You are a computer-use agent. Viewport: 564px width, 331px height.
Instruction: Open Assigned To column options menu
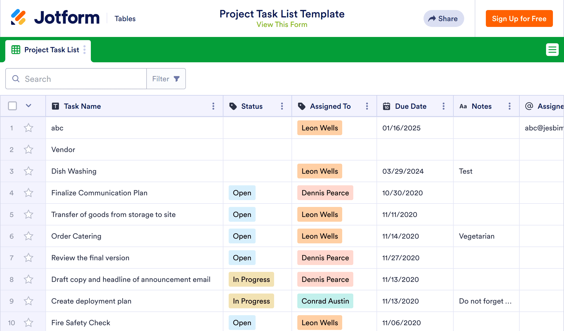tap(367, 106)
